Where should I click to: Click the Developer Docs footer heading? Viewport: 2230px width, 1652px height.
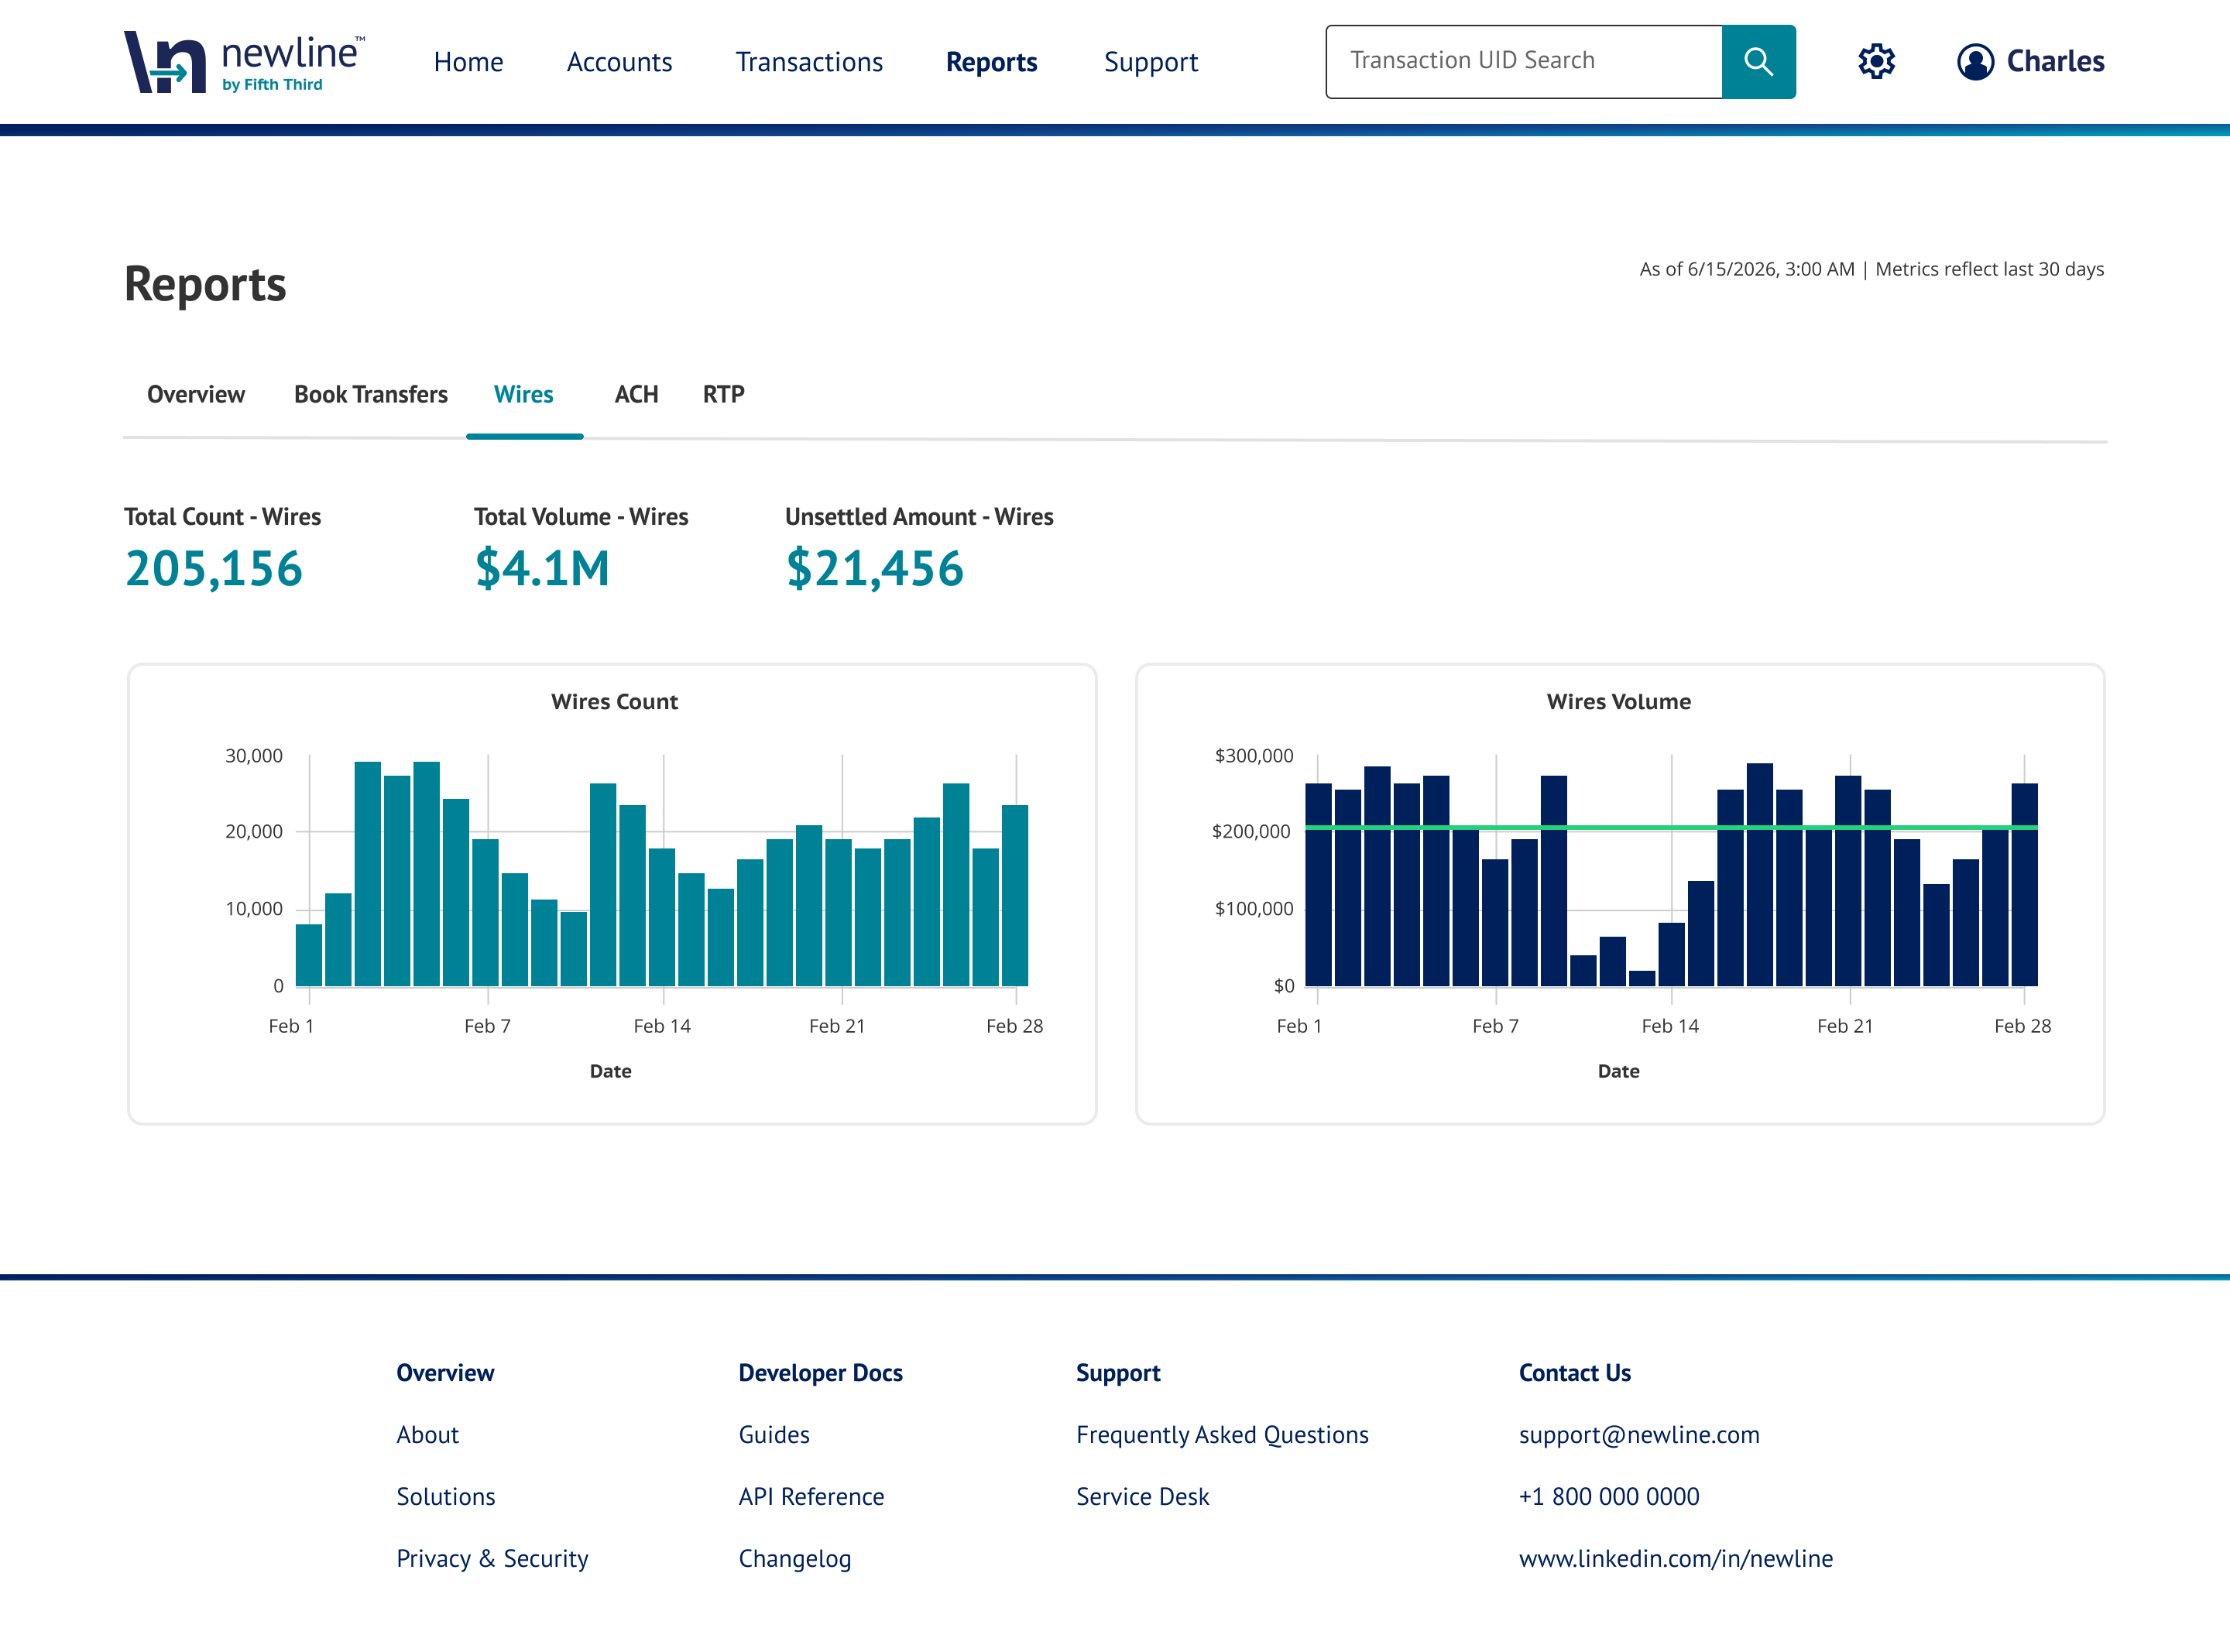click(x=820, y=1373)
